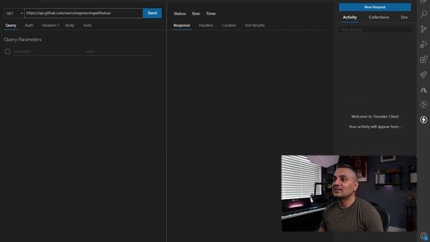
Task: Open the Collections tab in the sidebar
Action: [379, 17]
